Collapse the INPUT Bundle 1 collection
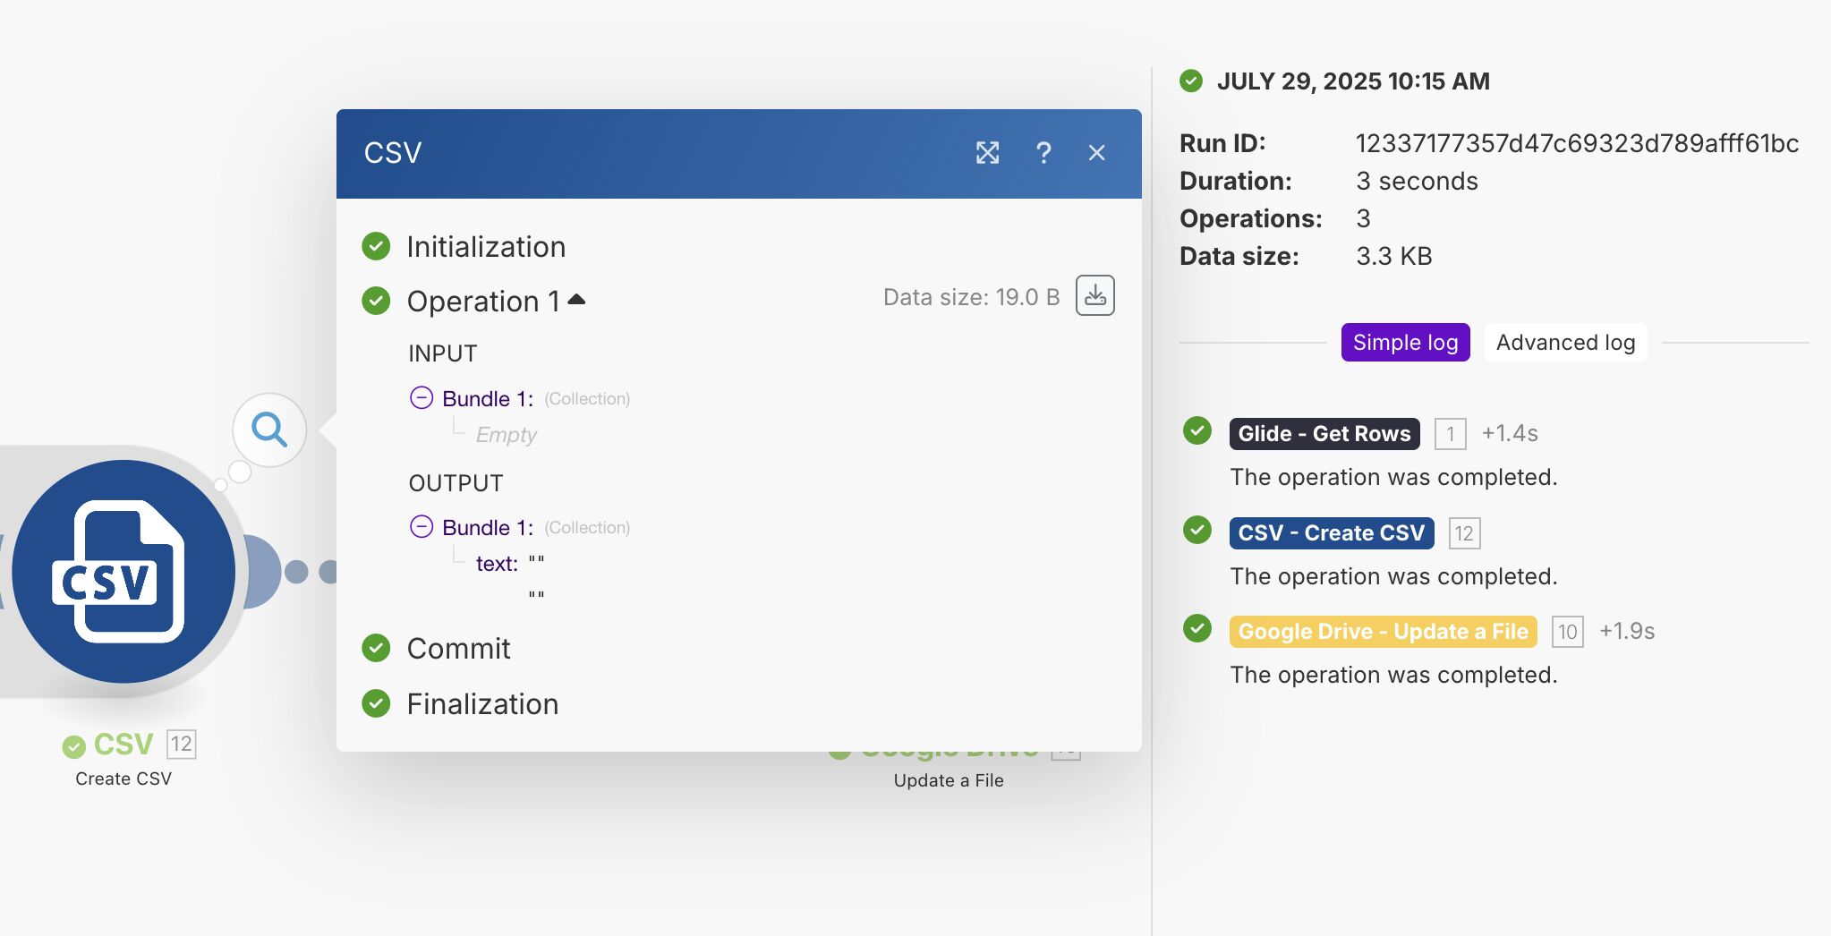The width and height of the screenshot is (1831, 936). point(422,397)
